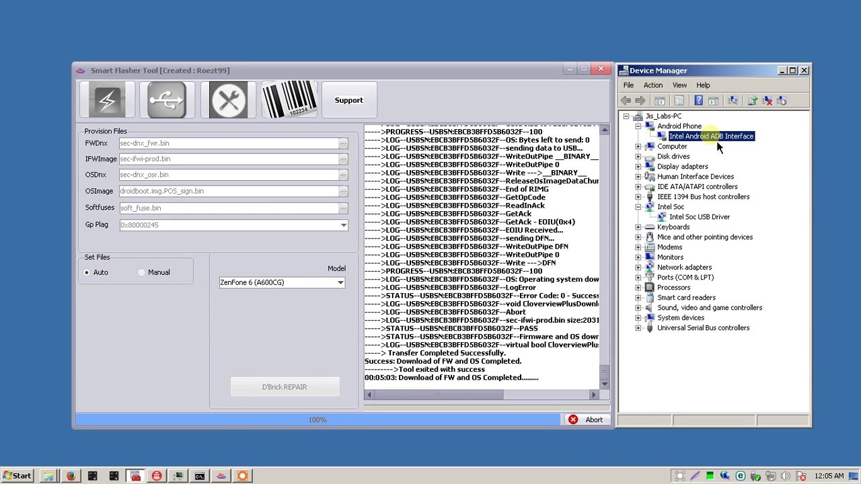Click the 100% progress bar

pos(317,419)
